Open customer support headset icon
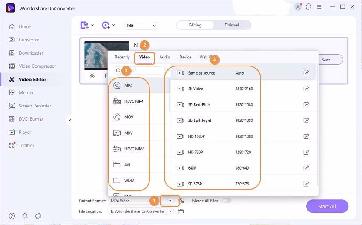 [x=308, y=7]
